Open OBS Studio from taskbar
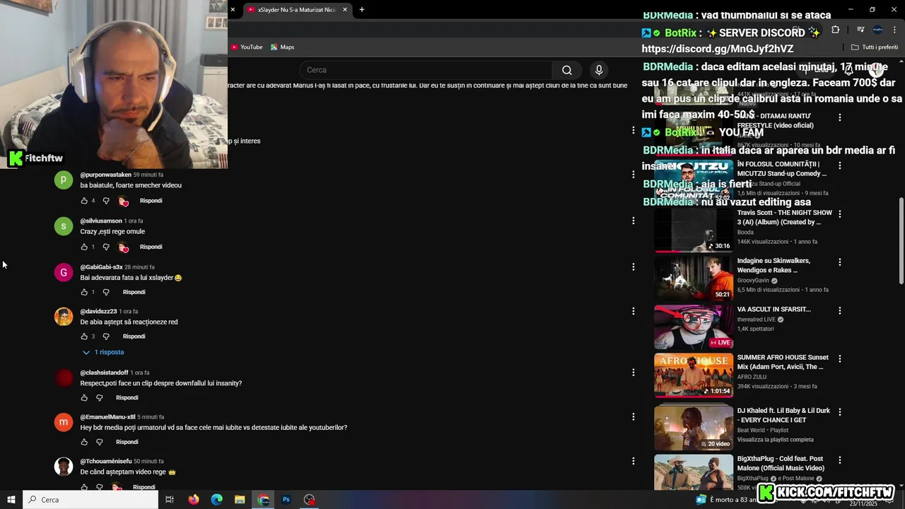 tap(309, 500)
